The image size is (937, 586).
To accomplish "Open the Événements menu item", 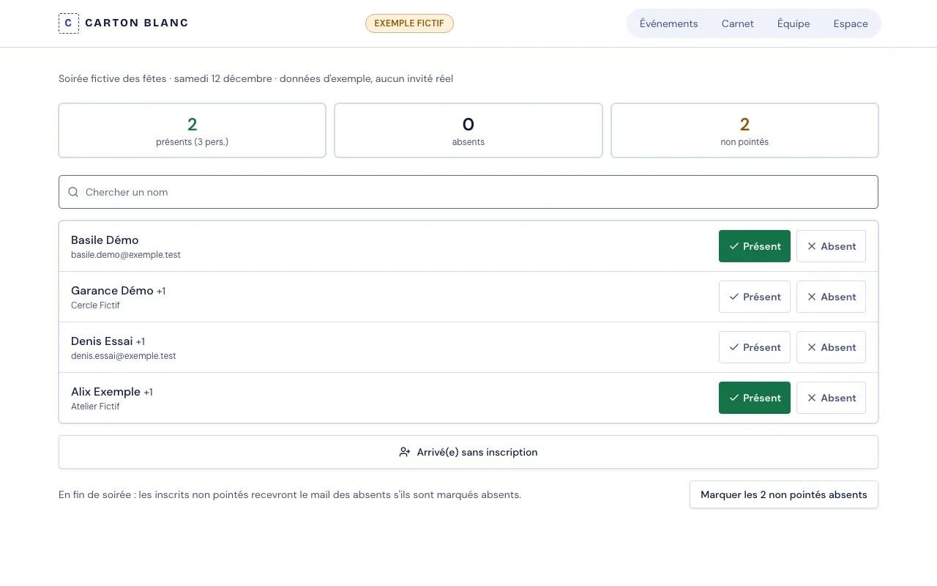I will pos(668,23).
